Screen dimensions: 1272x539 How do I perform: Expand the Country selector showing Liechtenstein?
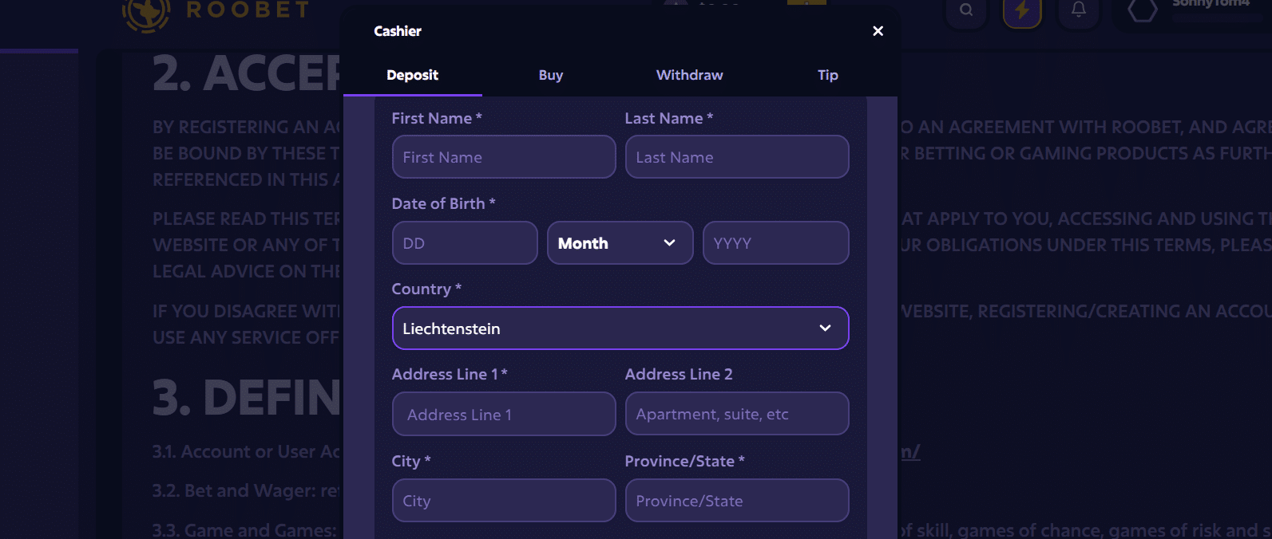click(x=620, y=328)
